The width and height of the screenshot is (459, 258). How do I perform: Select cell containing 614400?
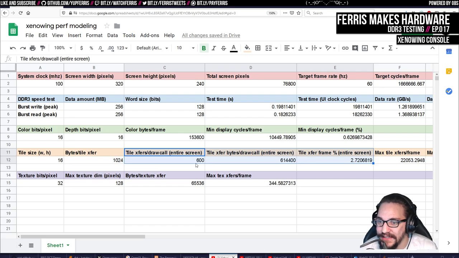pyautogui.click(x=251, y=160)
